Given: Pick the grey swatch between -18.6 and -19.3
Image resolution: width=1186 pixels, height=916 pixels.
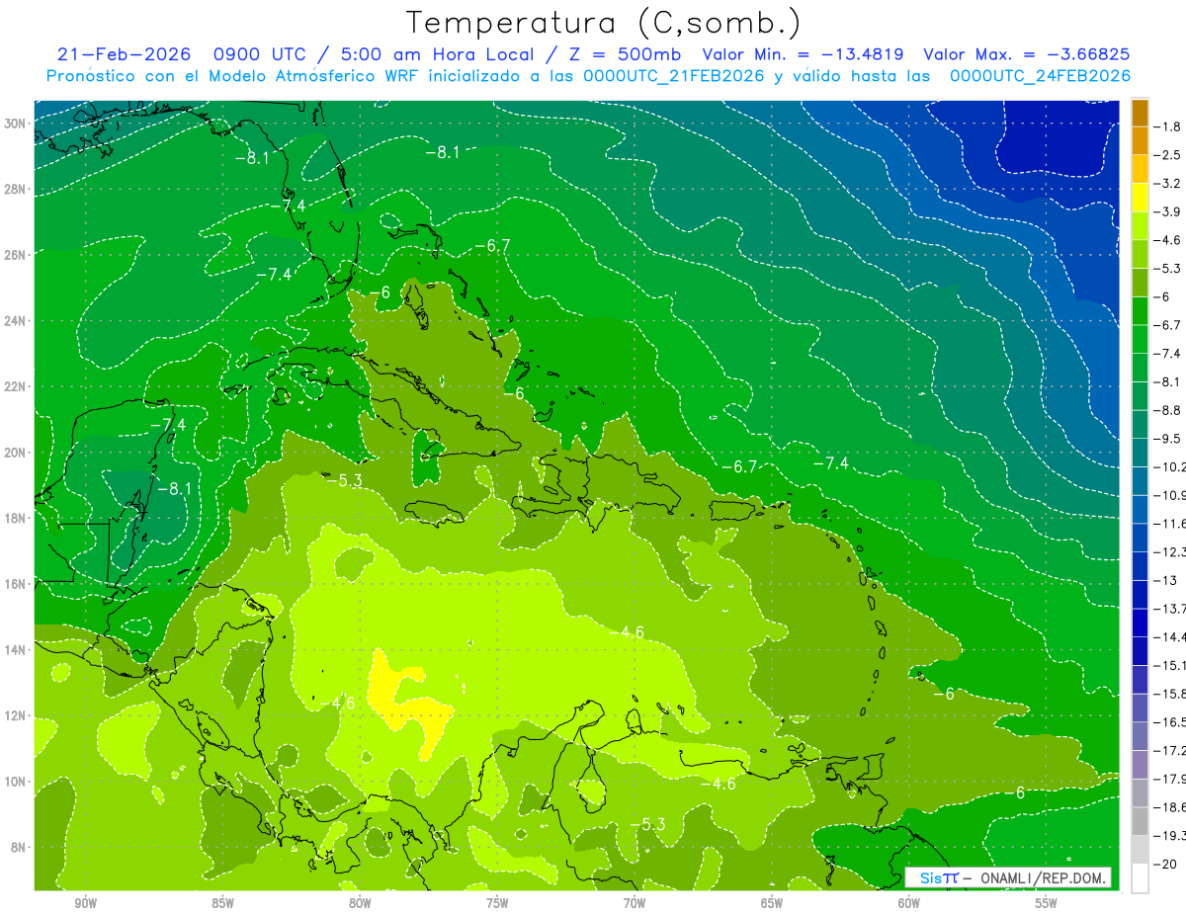Looking at the screenshot, I should pyautogui.click(x=1140, y=821).
